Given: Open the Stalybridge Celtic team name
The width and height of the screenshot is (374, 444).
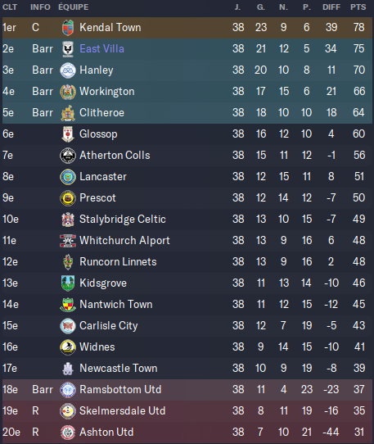Looking at the screenshot, I should coord(123,220).
